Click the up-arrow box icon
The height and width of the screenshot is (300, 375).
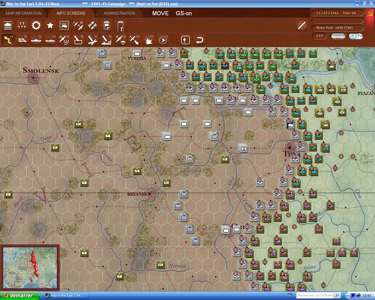click(185, 40)
